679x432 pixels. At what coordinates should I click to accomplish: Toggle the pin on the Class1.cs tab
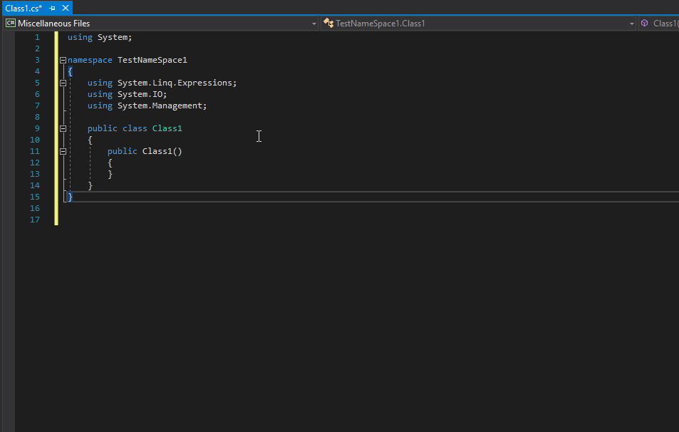[x=51, y=8]
